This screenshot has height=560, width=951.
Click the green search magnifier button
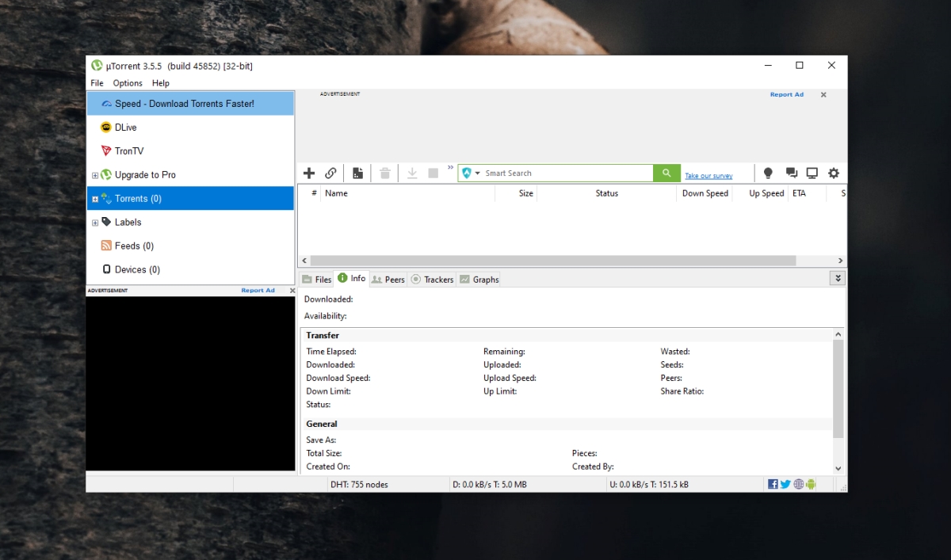(666, 173)
